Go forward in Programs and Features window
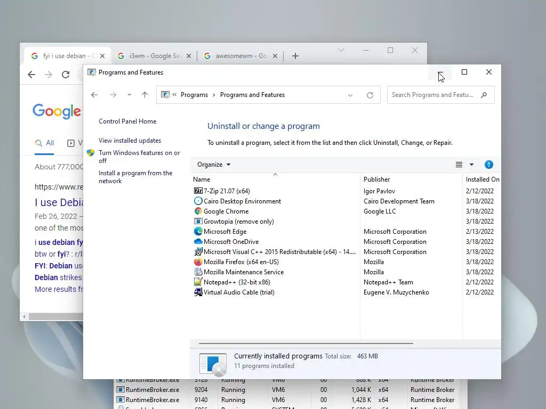The height and width of the screenshot is (409, 546). point(113,95)
